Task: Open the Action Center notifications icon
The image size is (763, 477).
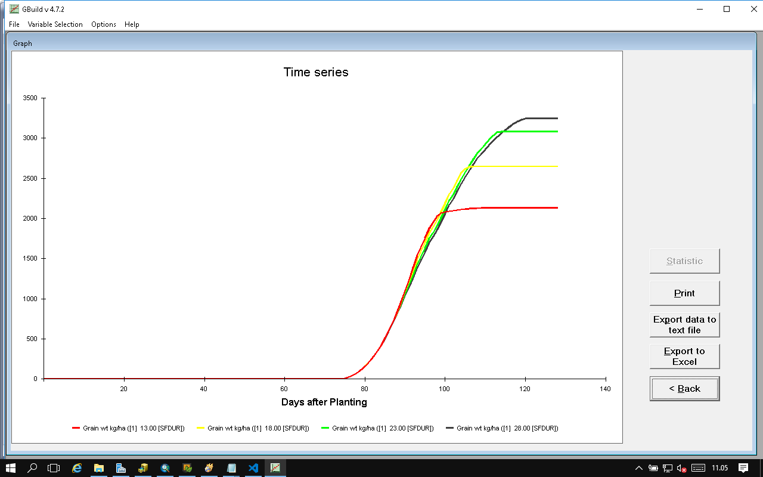Action: click(x=743, y=468)
